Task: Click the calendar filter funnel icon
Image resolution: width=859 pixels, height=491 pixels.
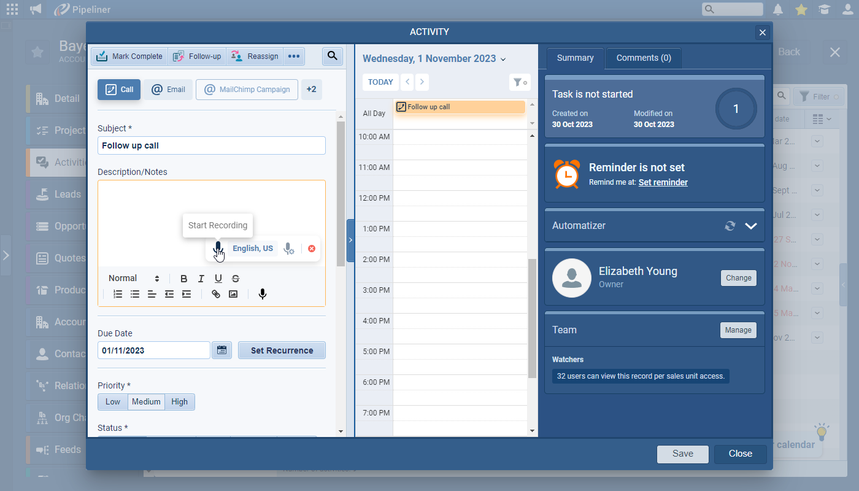Action: click(x=519, y=82)
